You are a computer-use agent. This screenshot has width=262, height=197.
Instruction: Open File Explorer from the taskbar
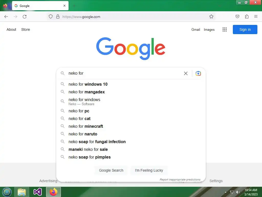(x=22, y=192)
